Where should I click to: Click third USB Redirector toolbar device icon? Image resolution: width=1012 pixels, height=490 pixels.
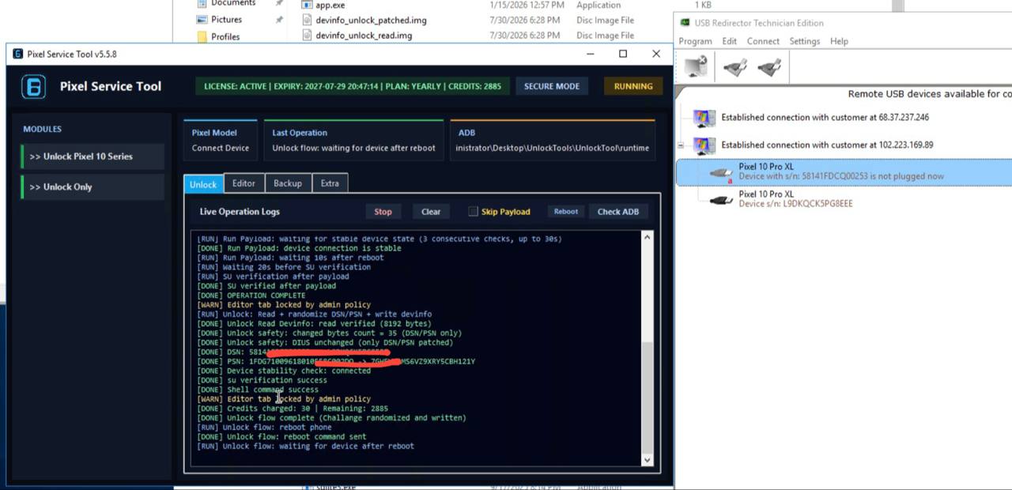click(x=769, y=67)
